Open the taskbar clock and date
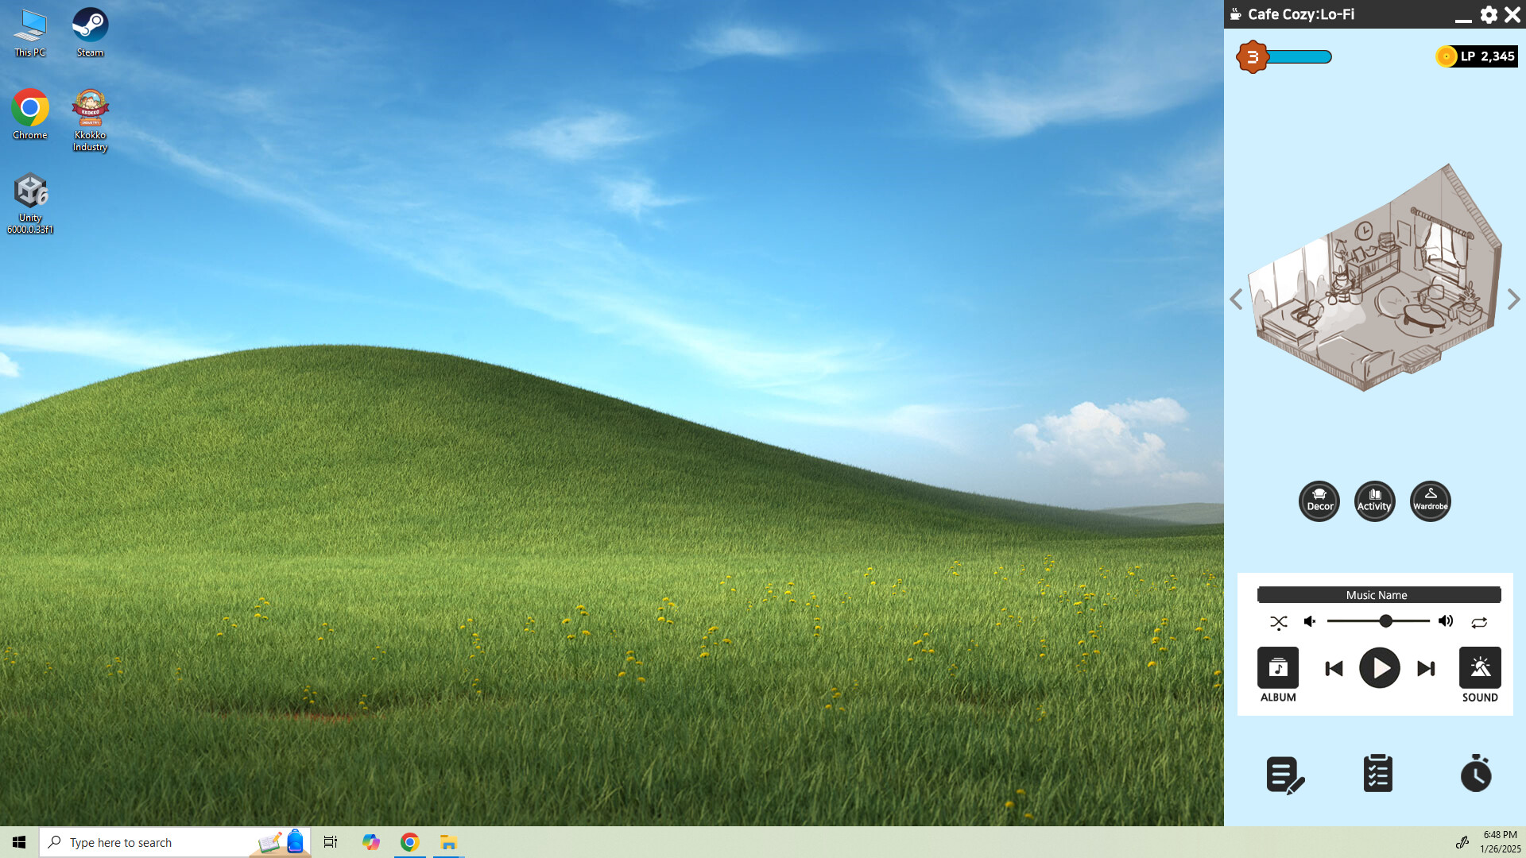This screenshot has height=858, width=1526. (x=1500, y=842)
